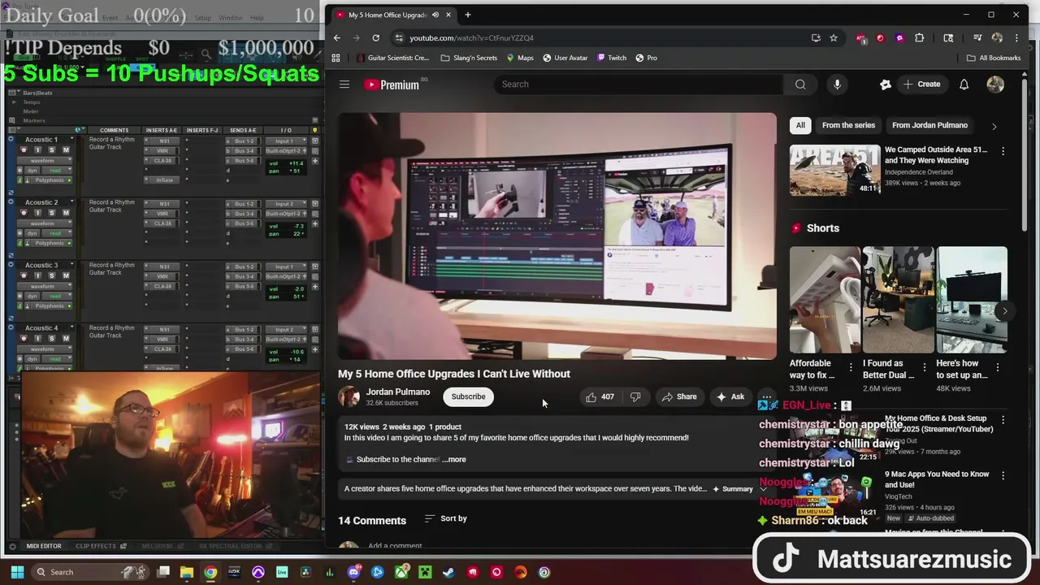Image resolution: width=1040 pixels, height=585 pixels.
Task: Click the YouTube search magnifier button
Action: (x=800, y=84)
